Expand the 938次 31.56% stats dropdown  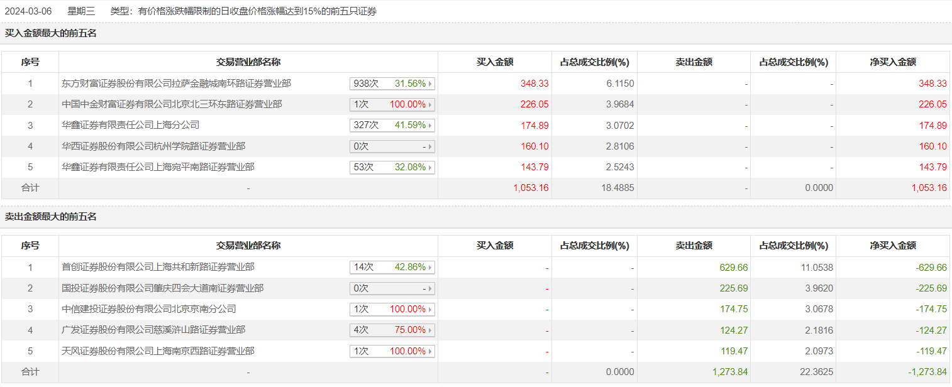pyautogui.click(x=392, y=84)
